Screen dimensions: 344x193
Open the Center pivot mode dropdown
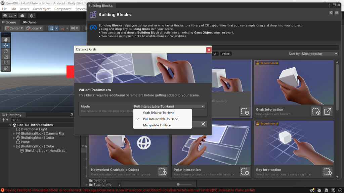(x=14, y=28)
